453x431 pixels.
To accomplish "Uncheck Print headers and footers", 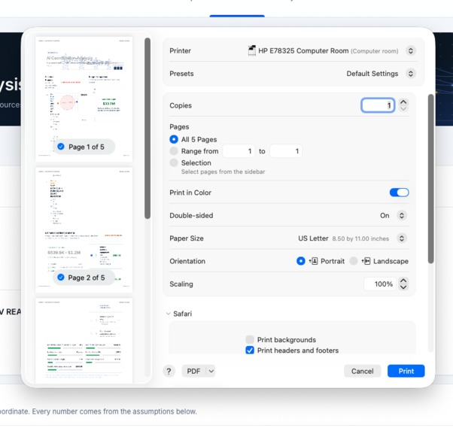I will click(x=250, y=350).
